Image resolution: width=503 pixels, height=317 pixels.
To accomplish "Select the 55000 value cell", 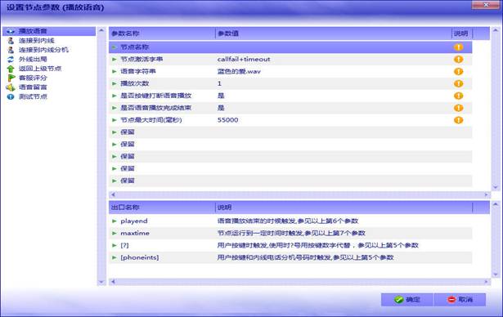I will (x=227, y=120).
